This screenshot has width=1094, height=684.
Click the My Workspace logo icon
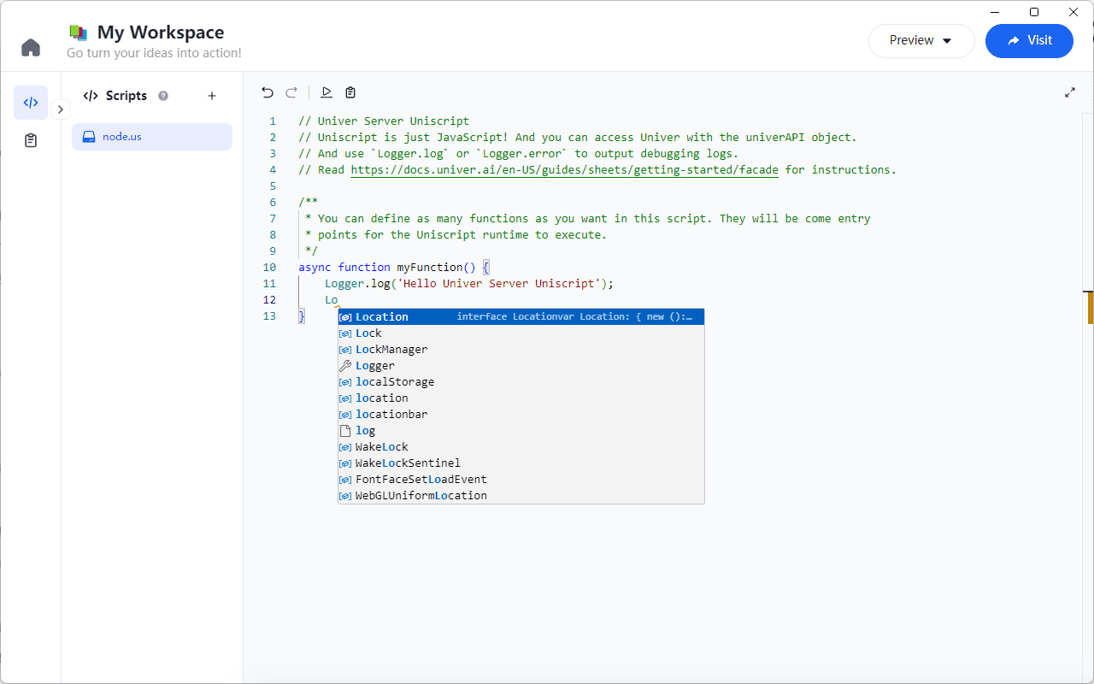coord(79,32)
